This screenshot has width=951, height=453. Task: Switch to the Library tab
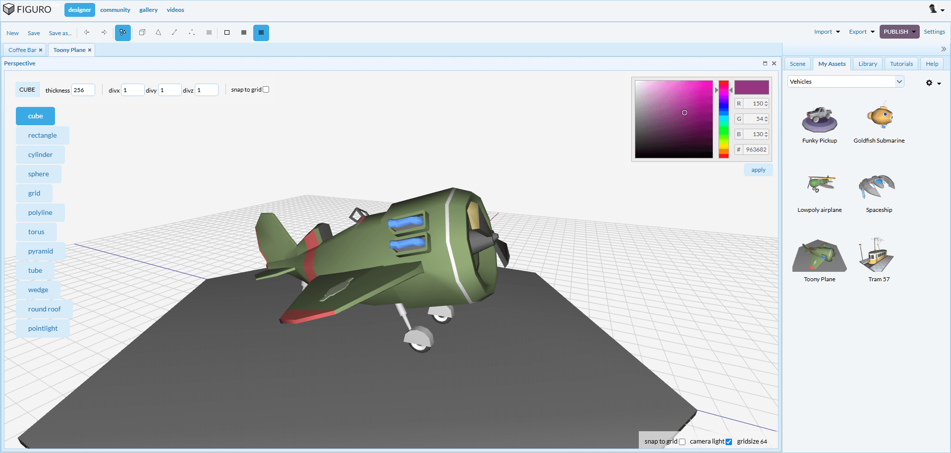click(868, 64)
